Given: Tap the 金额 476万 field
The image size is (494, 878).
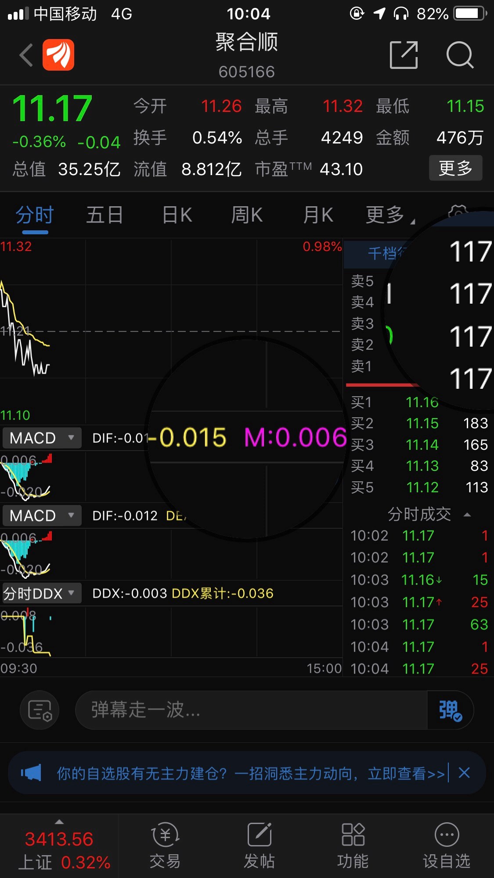Looking at the screenshot, I should (x=430, y=138).
